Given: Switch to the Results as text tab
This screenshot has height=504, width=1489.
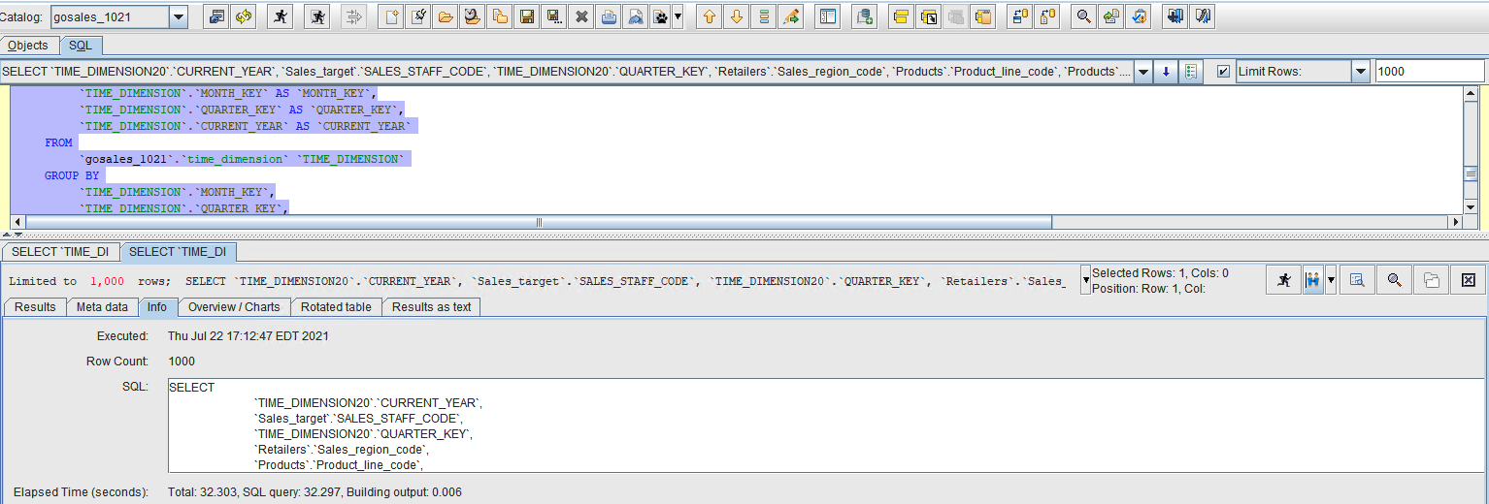Looking at the screenshot, I should click(x=431, y=307).
